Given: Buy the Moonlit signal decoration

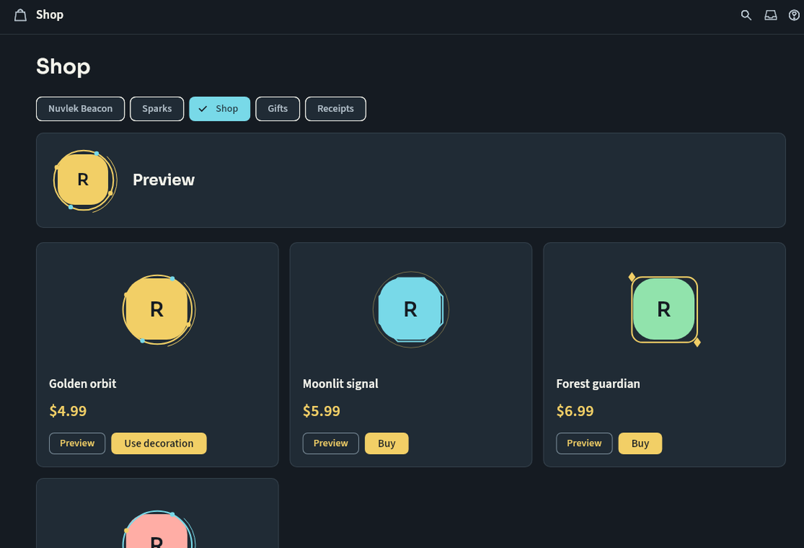Looking at the screenshot, I should tap(387, 443).
